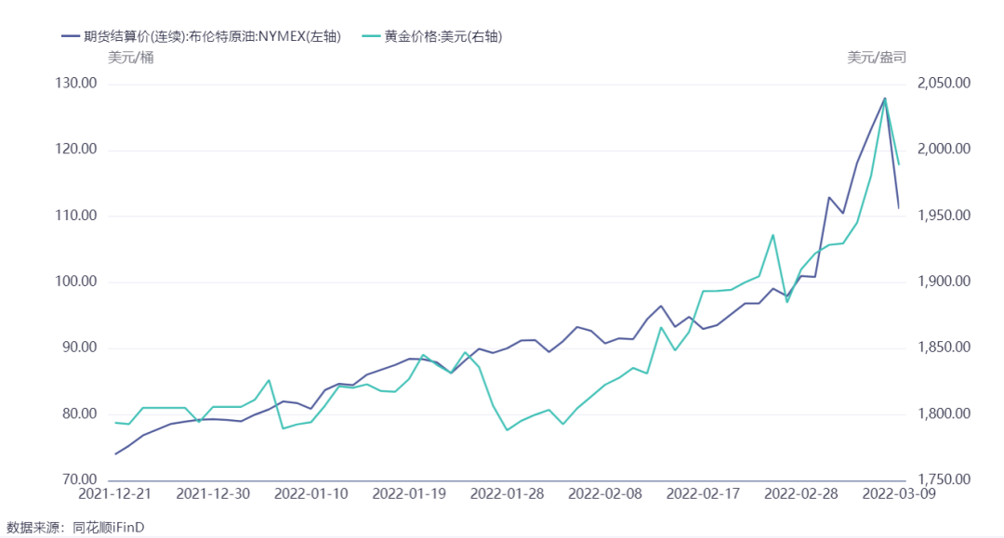Image resolution: width=1004 pixels, height=538 pixels.
Task: Click the 2022-02-08 date label
Action: tap(605, 493)
